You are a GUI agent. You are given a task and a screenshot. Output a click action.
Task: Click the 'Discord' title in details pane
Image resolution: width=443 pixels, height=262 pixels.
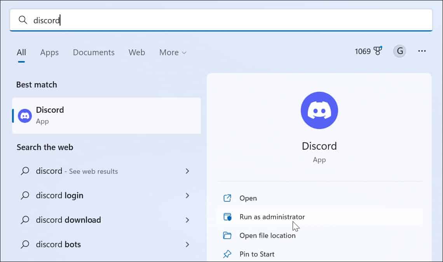point(319,146)
